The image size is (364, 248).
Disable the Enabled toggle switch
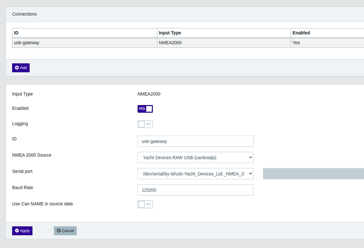click(145, 108)
